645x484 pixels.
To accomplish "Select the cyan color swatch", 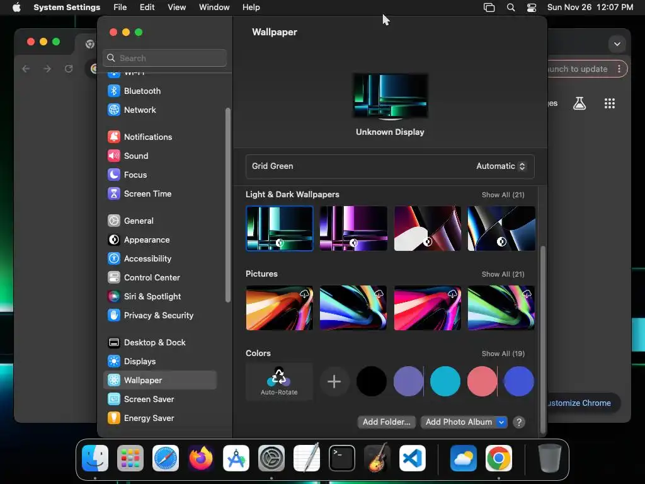I will tap(445, 381).
